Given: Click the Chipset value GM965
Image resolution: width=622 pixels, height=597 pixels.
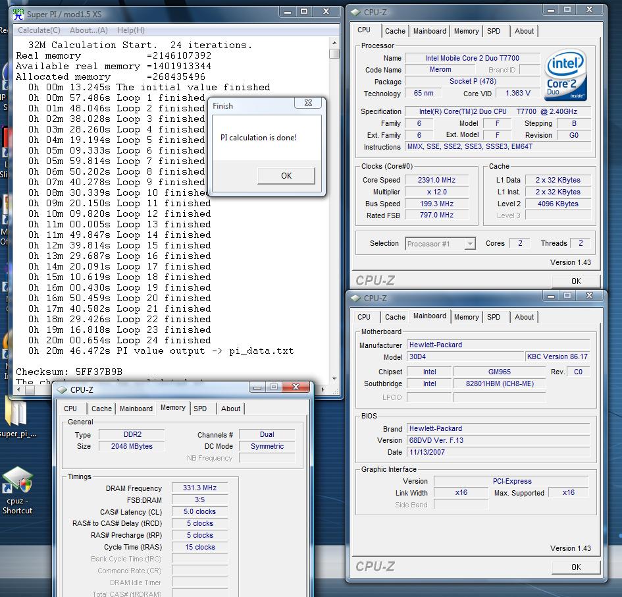Looking at the screenshot, I should [x=500, y=372].
